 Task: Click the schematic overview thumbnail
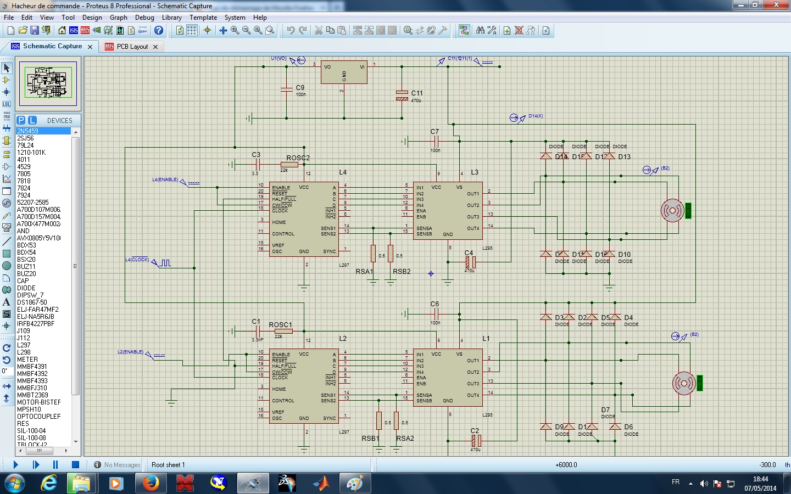(x=48, y=83)
